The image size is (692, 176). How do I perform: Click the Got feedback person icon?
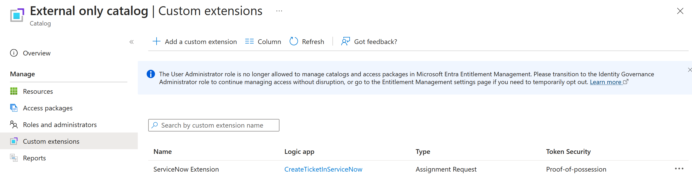click(345, 41)
